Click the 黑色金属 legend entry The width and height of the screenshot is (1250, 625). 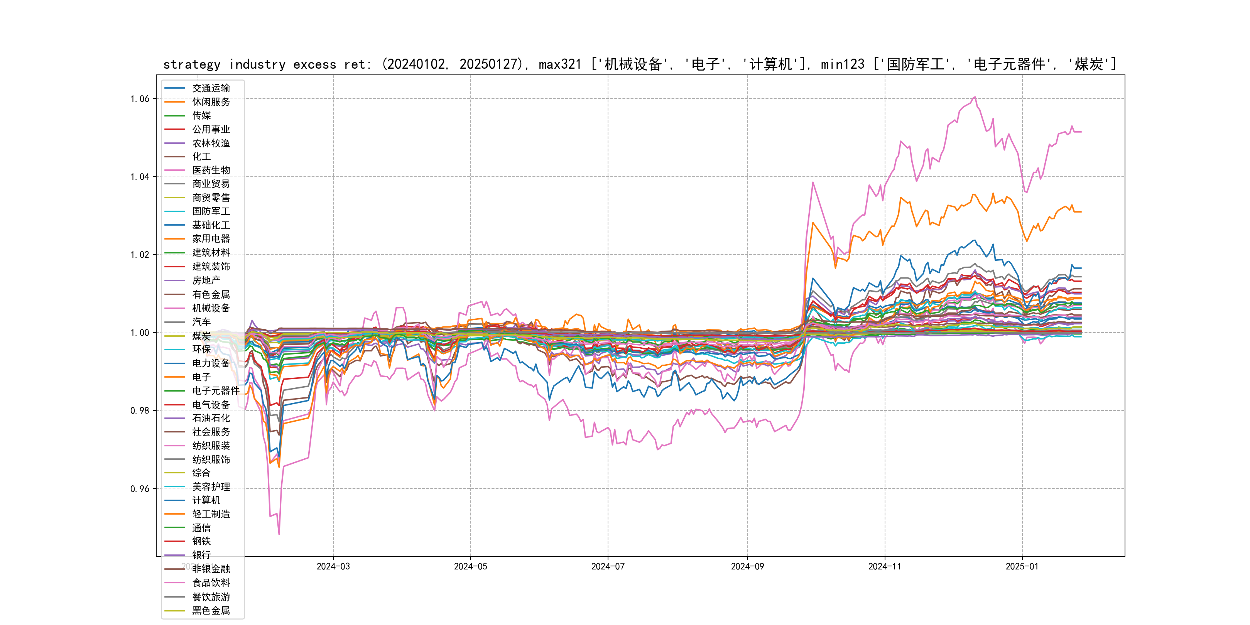[211, 610]
